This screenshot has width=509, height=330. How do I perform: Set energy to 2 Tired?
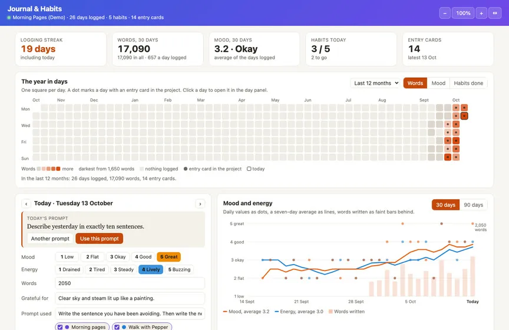97,269
